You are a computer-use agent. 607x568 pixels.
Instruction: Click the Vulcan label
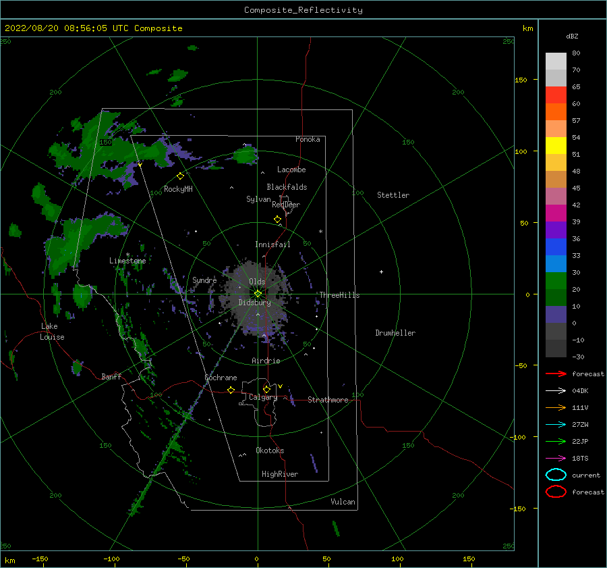tap(343, 502)
